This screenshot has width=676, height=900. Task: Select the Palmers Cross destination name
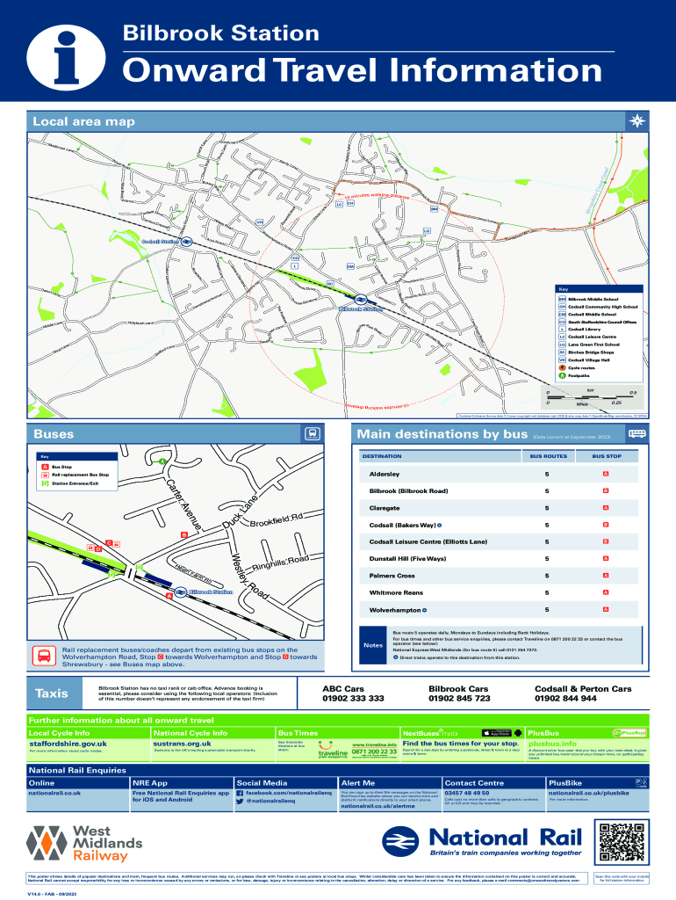click(392, 576)
